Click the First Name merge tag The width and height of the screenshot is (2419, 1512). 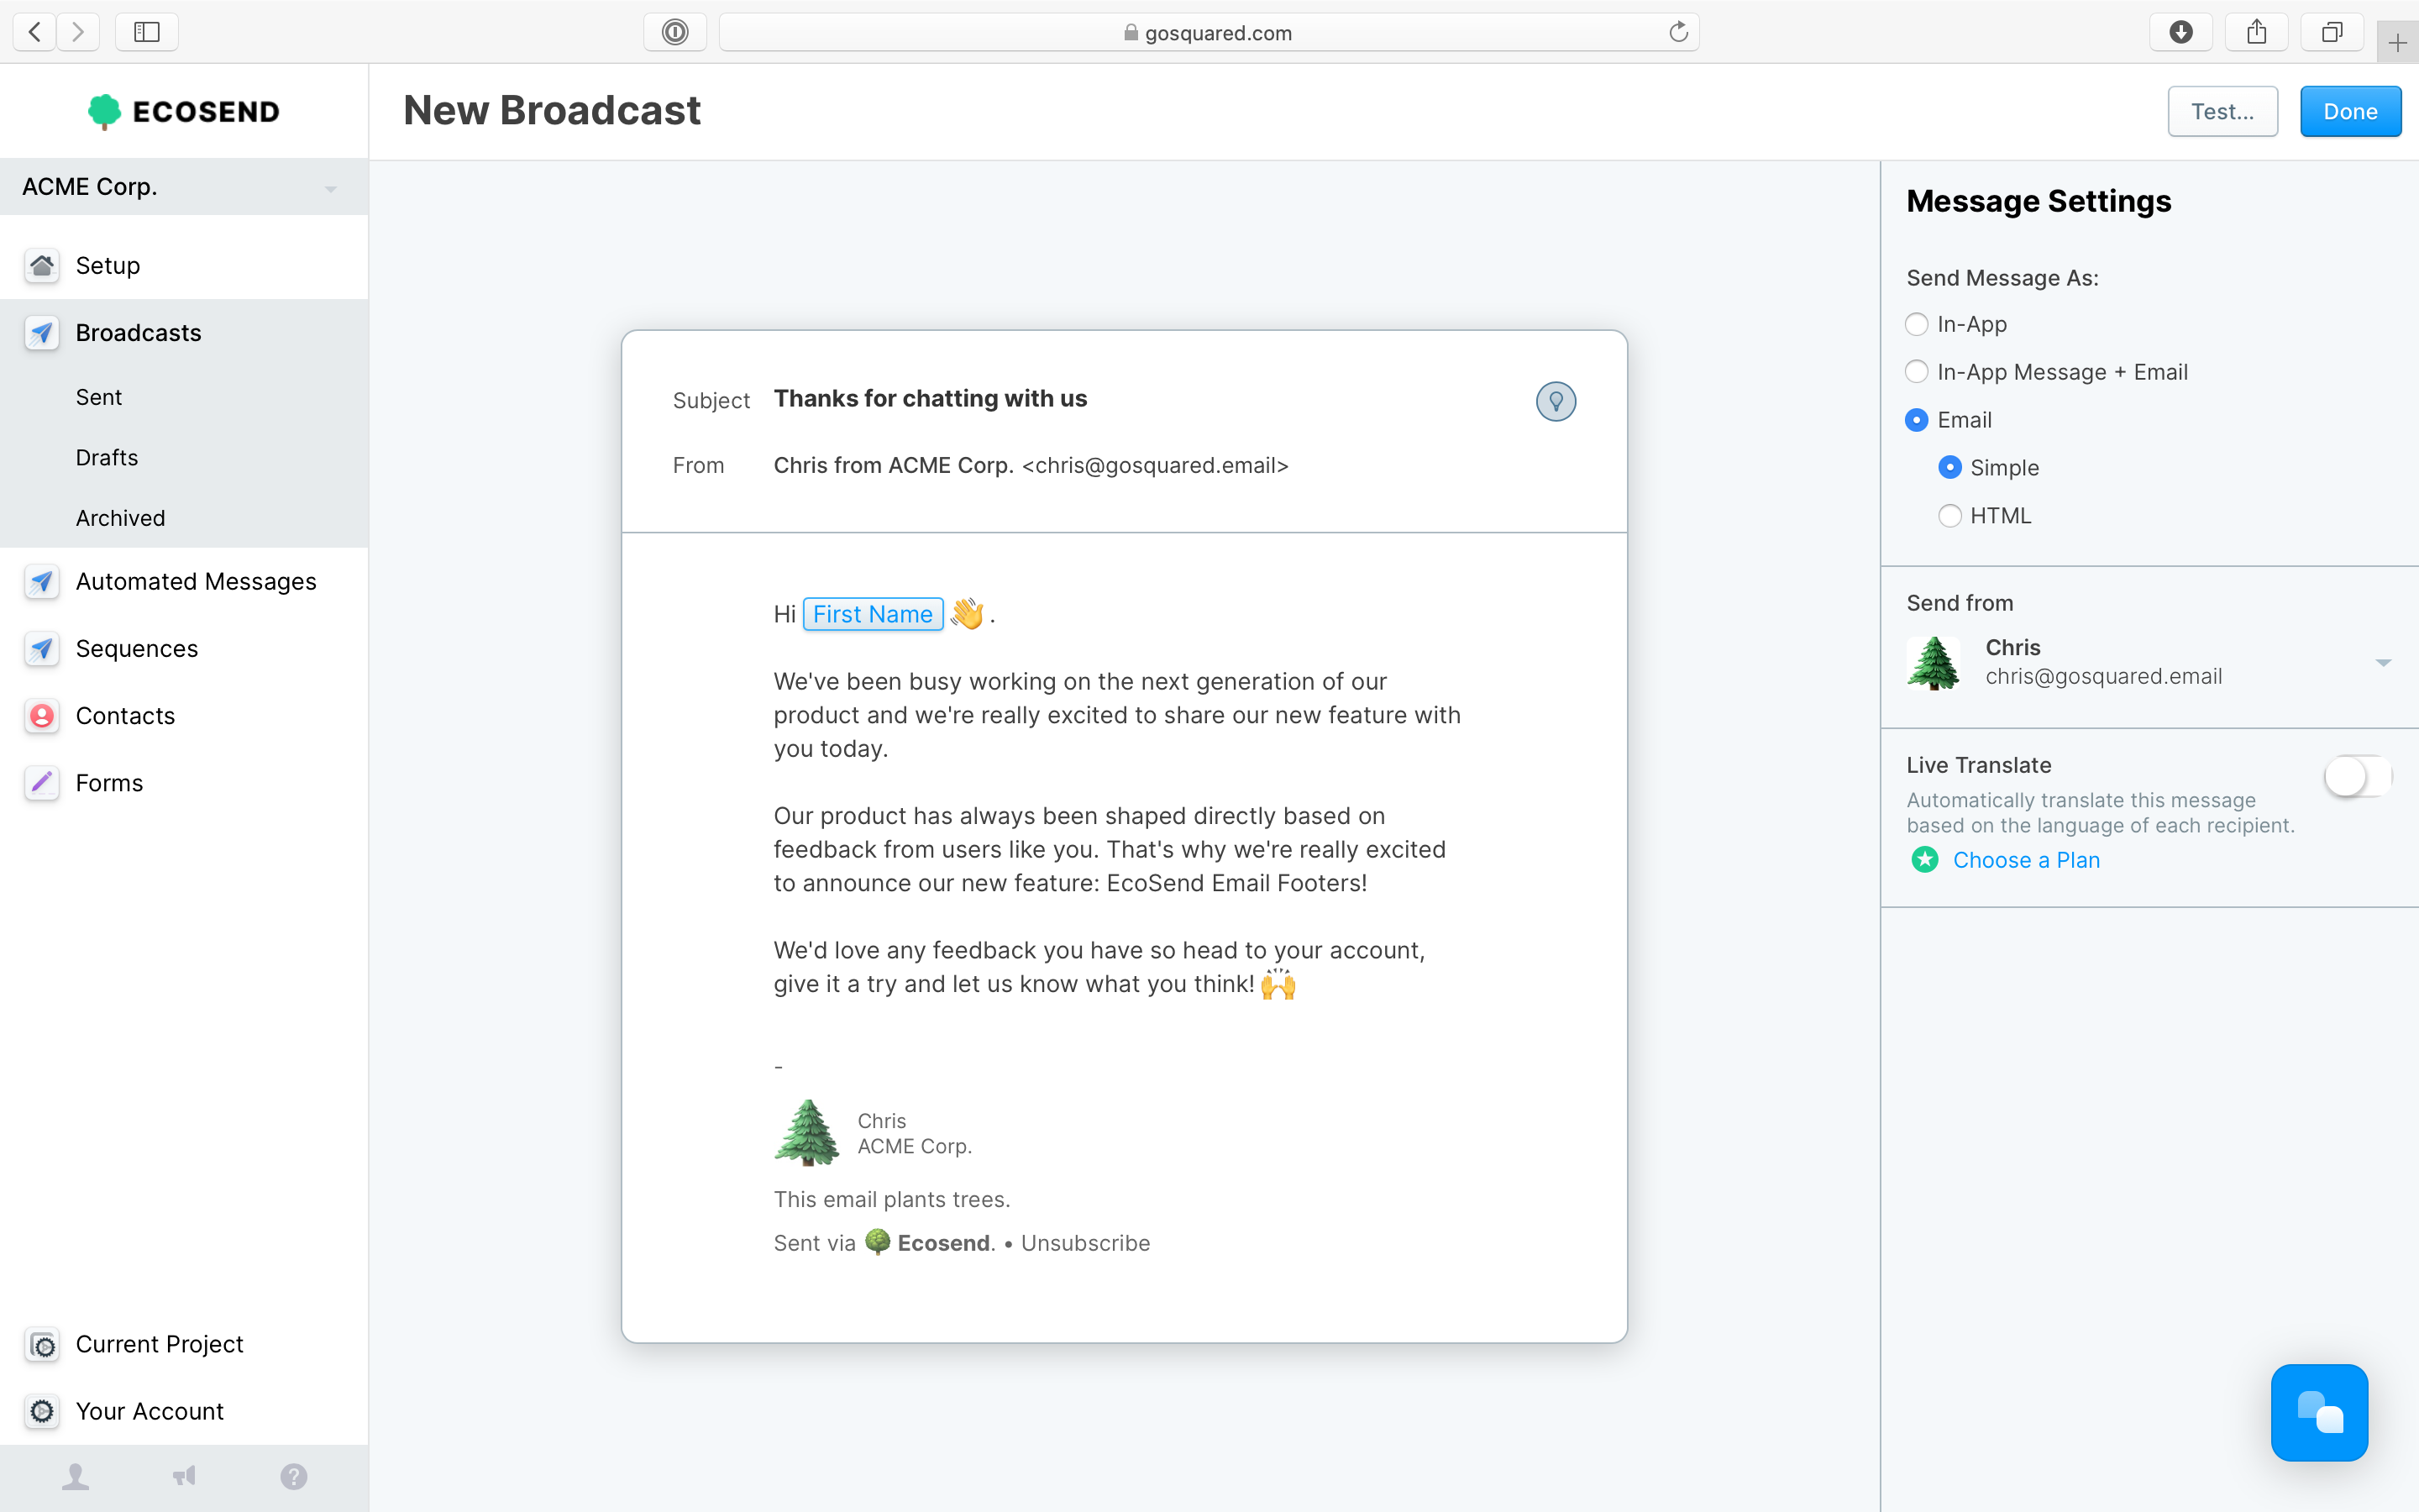(873, 614)
